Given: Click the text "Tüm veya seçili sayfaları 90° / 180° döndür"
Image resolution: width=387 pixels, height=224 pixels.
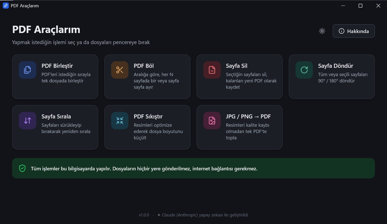Looking at the screenshot, I should pos(343,78).
